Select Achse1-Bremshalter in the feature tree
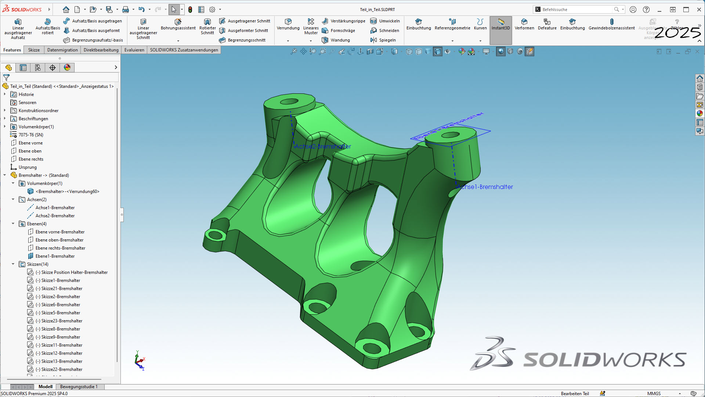Viewport: 705px width, 397px height. point(55,208)
